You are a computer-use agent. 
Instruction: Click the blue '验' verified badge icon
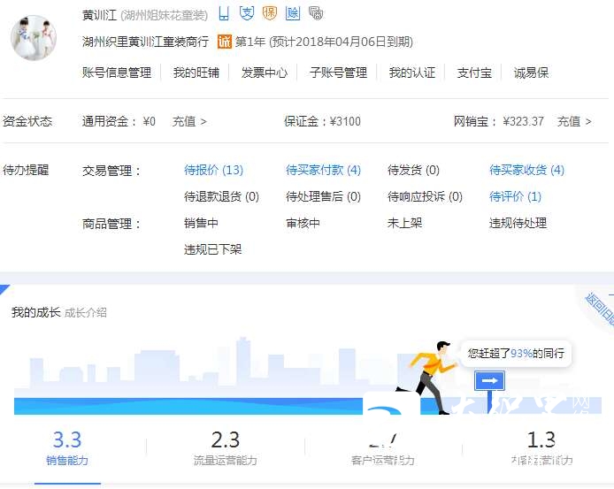[x=293, y=13]
